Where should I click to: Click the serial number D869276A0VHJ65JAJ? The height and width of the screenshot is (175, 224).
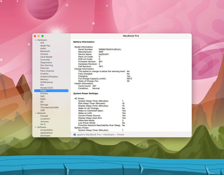coord(110,49)
